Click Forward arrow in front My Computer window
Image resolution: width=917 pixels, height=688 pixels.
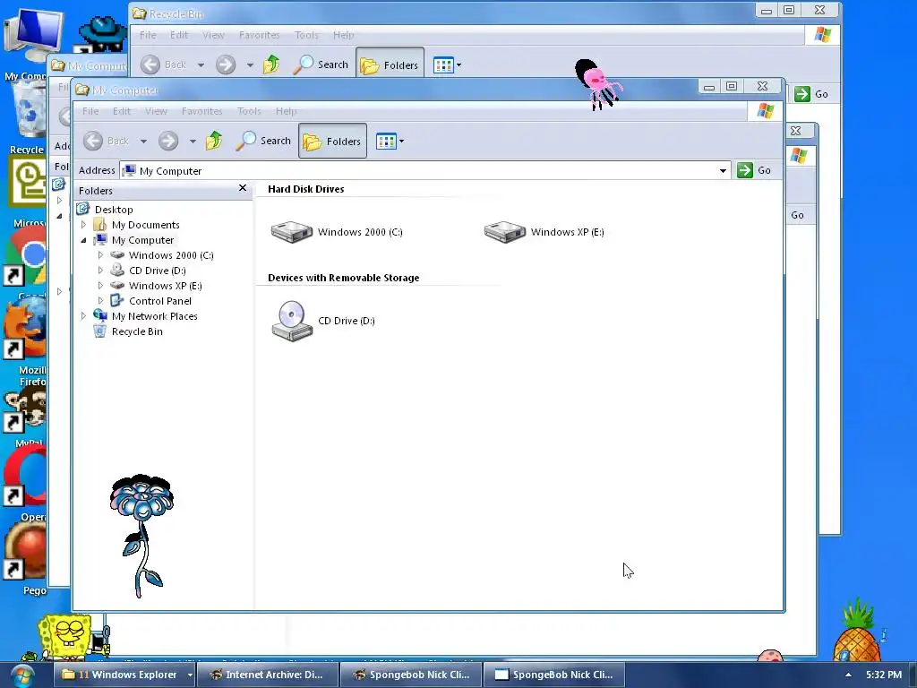168,141
